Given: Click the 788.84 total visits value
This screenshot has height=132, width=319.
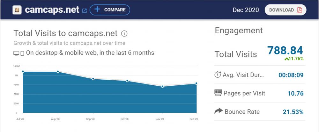Looking at the screenshot, I should click(285, 50).
